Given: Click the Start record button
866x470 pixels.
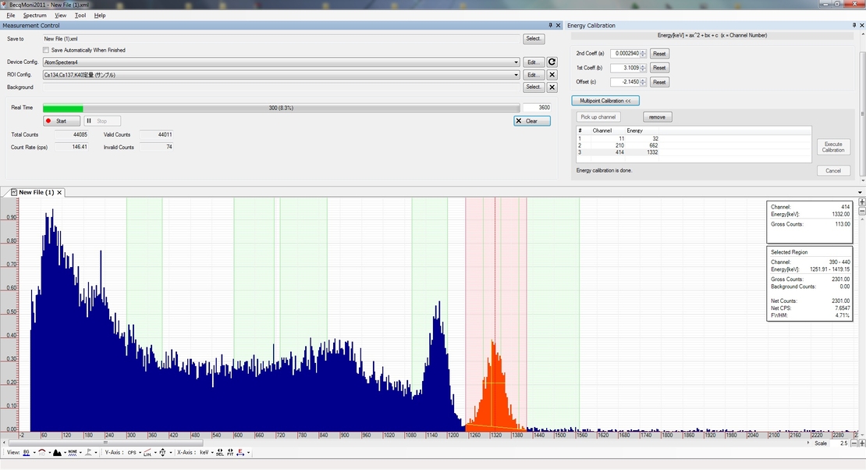Looking at the screenshot, I should (62, 121).
